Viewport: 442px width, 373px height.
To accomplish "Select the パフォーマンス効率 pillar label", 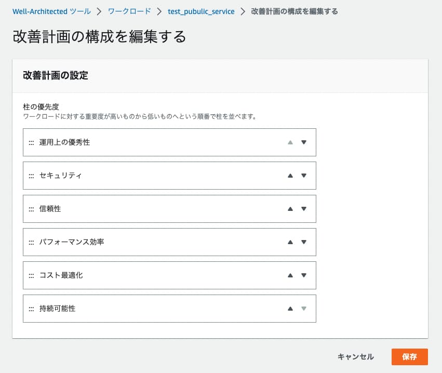I will 72,242.
